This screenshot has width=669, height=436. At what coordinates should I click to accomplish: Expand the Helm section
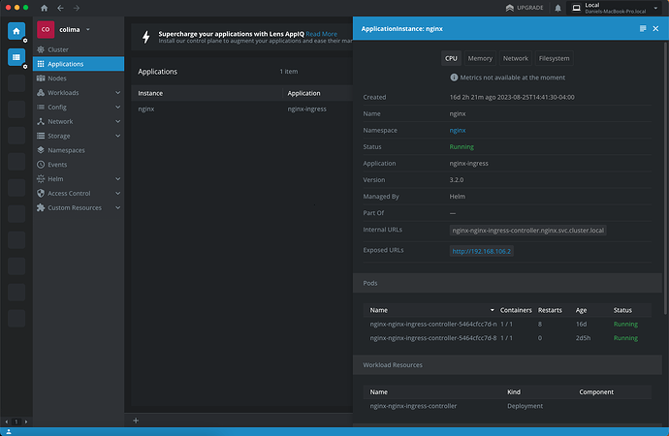point(117,179)
